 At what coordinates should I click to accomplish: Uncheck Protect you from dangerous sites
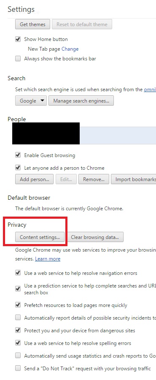pos(18,330)
